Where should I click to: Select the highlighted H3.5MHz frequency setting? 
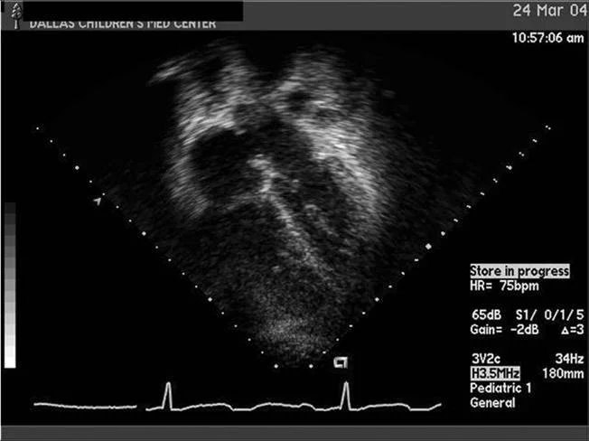495,373
